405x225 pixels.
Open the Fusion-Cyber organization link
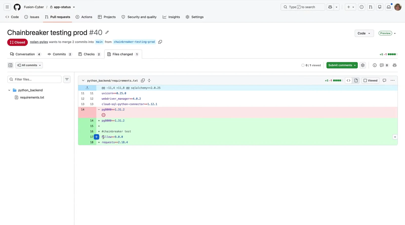pos(34,7)
